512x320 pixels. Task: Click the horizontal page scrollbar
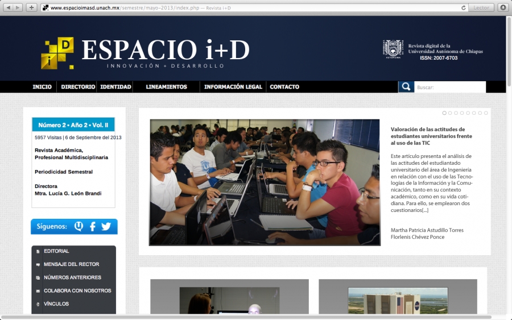(x=246, y=317)
